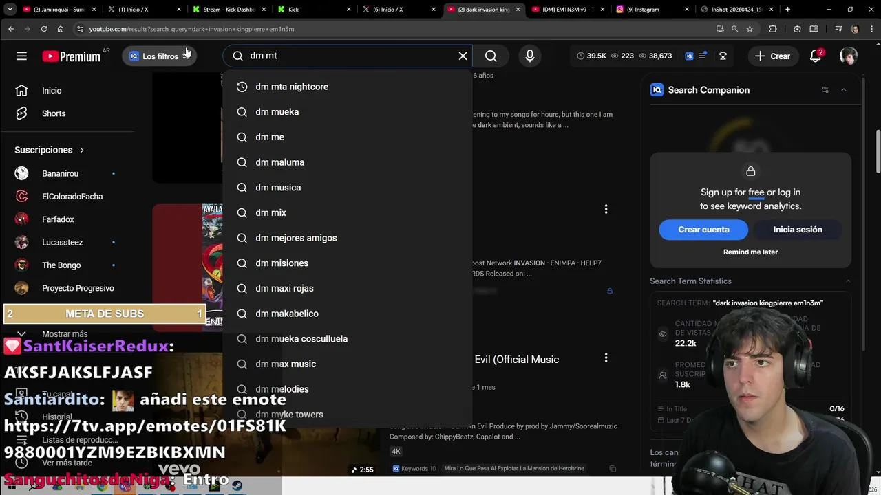Go to YouTube Premium home logo
Image resolution: width=881 pixels, height=495 pixels.
pos(72,56)
